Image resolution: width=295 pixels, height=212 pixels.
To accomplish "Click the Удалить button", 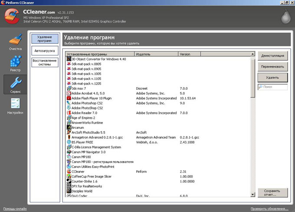I will pyautogui.click(x=272, y=78).
